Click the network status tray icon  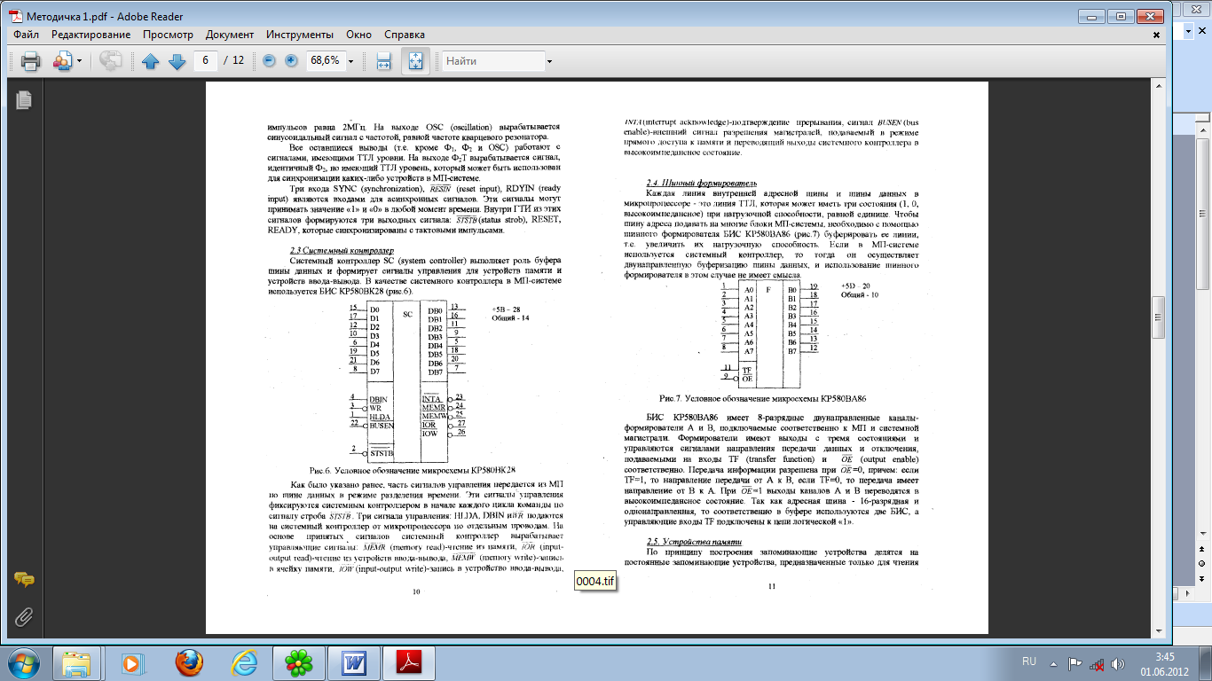tap(1098, 662)
